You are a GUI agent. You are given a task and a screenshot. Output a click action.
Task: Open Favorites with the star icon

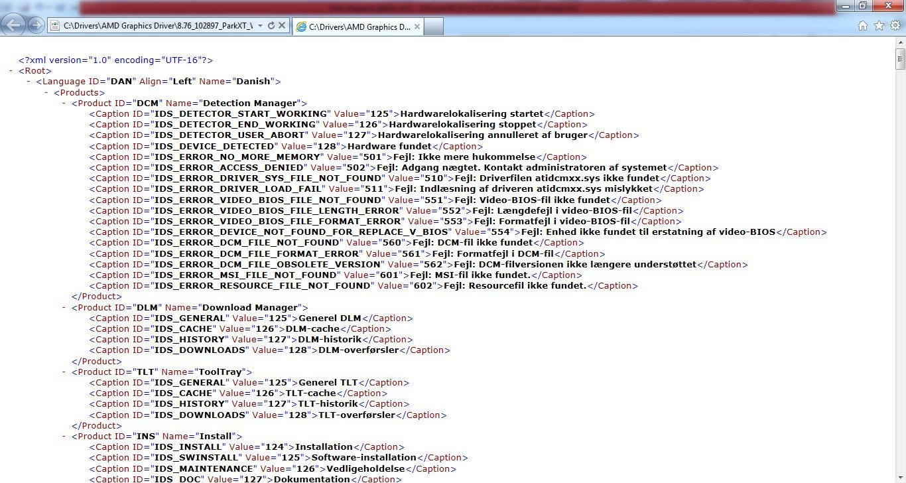coord(879,26)
